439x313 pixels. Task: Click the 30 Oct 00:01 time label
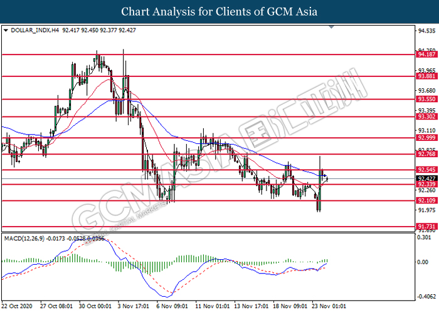(95, 306)
